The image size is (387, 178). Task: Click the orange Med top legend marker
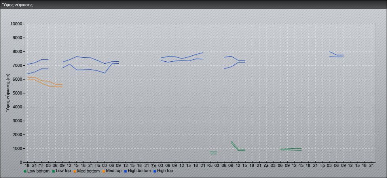point(104,171)
